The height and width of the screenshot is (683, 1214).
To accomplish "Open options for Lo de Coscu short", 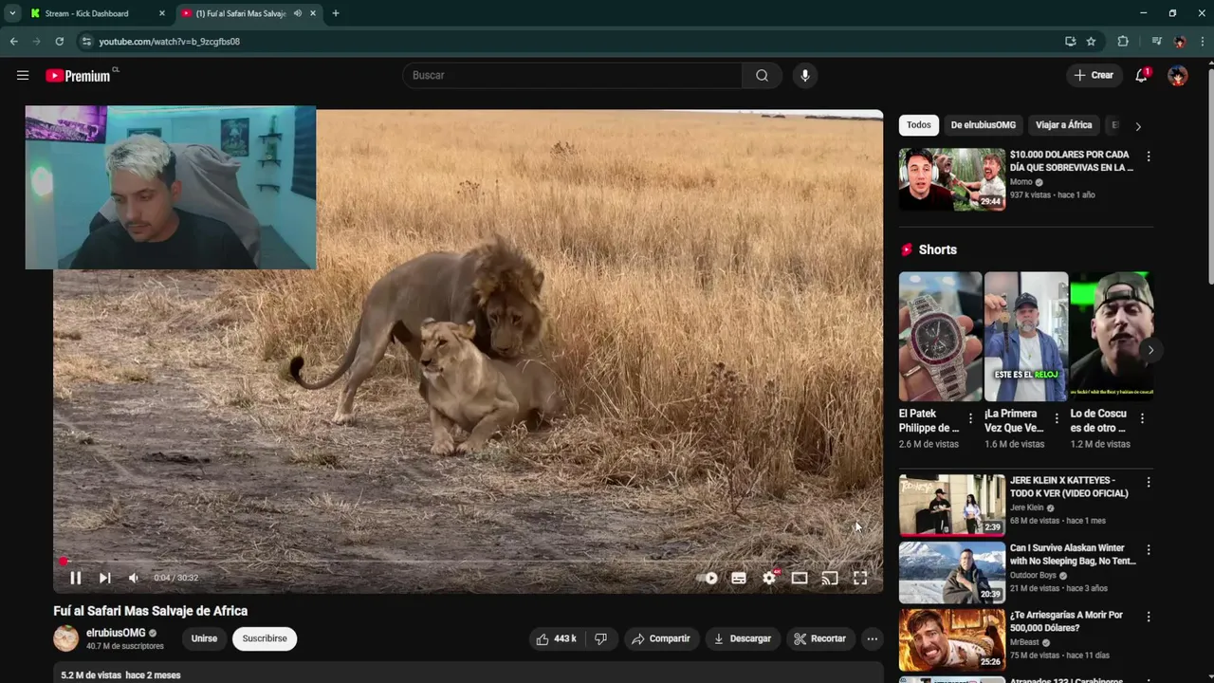I will pos(1142,418).
